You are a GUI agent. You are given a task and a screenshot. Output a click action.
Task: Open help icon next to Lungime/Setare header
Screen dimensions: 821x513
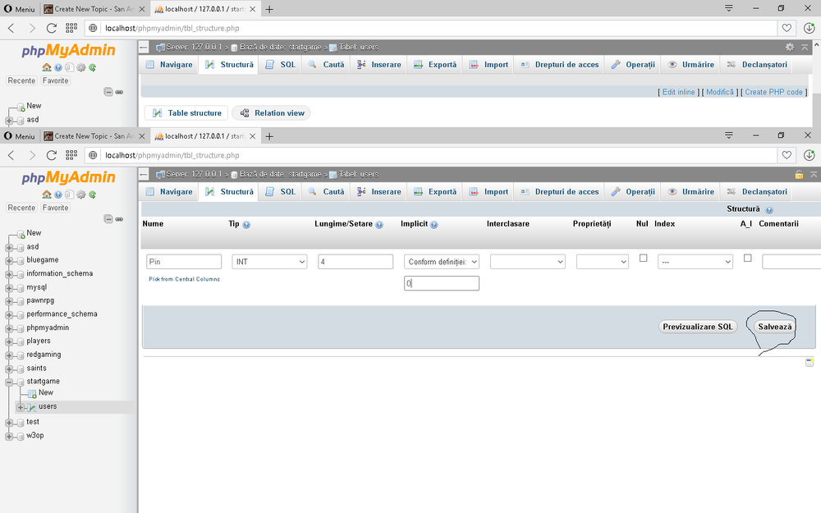click(379, 225)
